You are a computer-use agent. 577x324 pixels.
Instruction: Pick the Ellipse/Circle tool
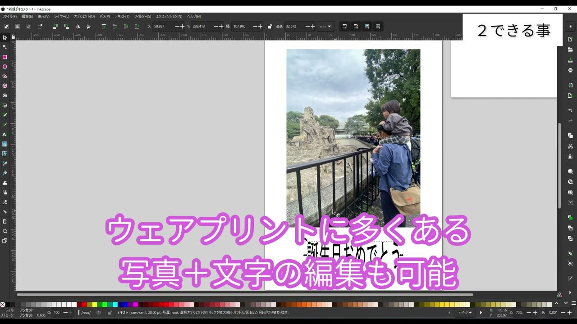pos(5,67)
